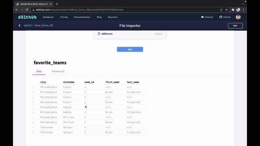Open the Documentation nav item

coord(82,17)
